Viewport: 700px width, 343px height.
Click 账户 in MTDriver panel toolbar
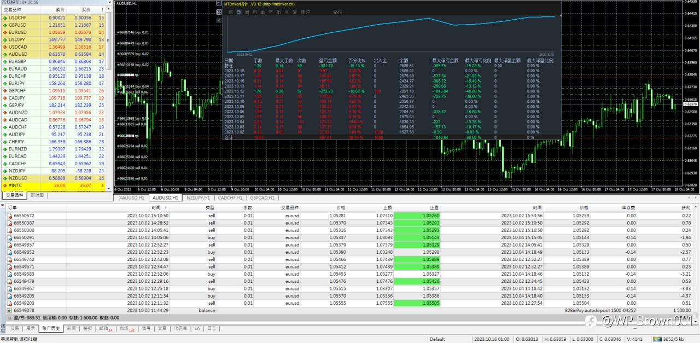[305, 11]
